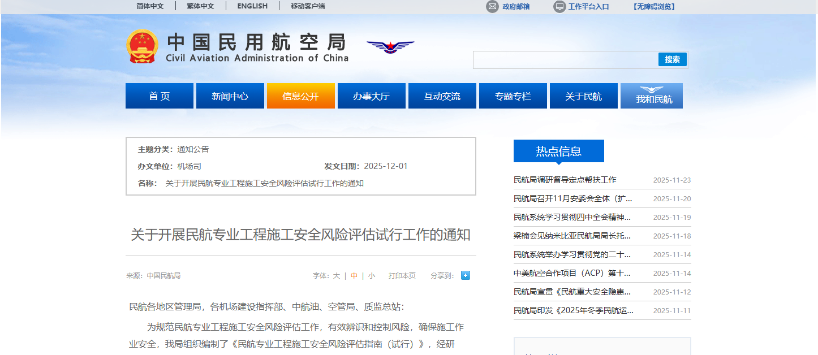
Task: Open the share options via the blue + icon
Action: click(465, 275)
